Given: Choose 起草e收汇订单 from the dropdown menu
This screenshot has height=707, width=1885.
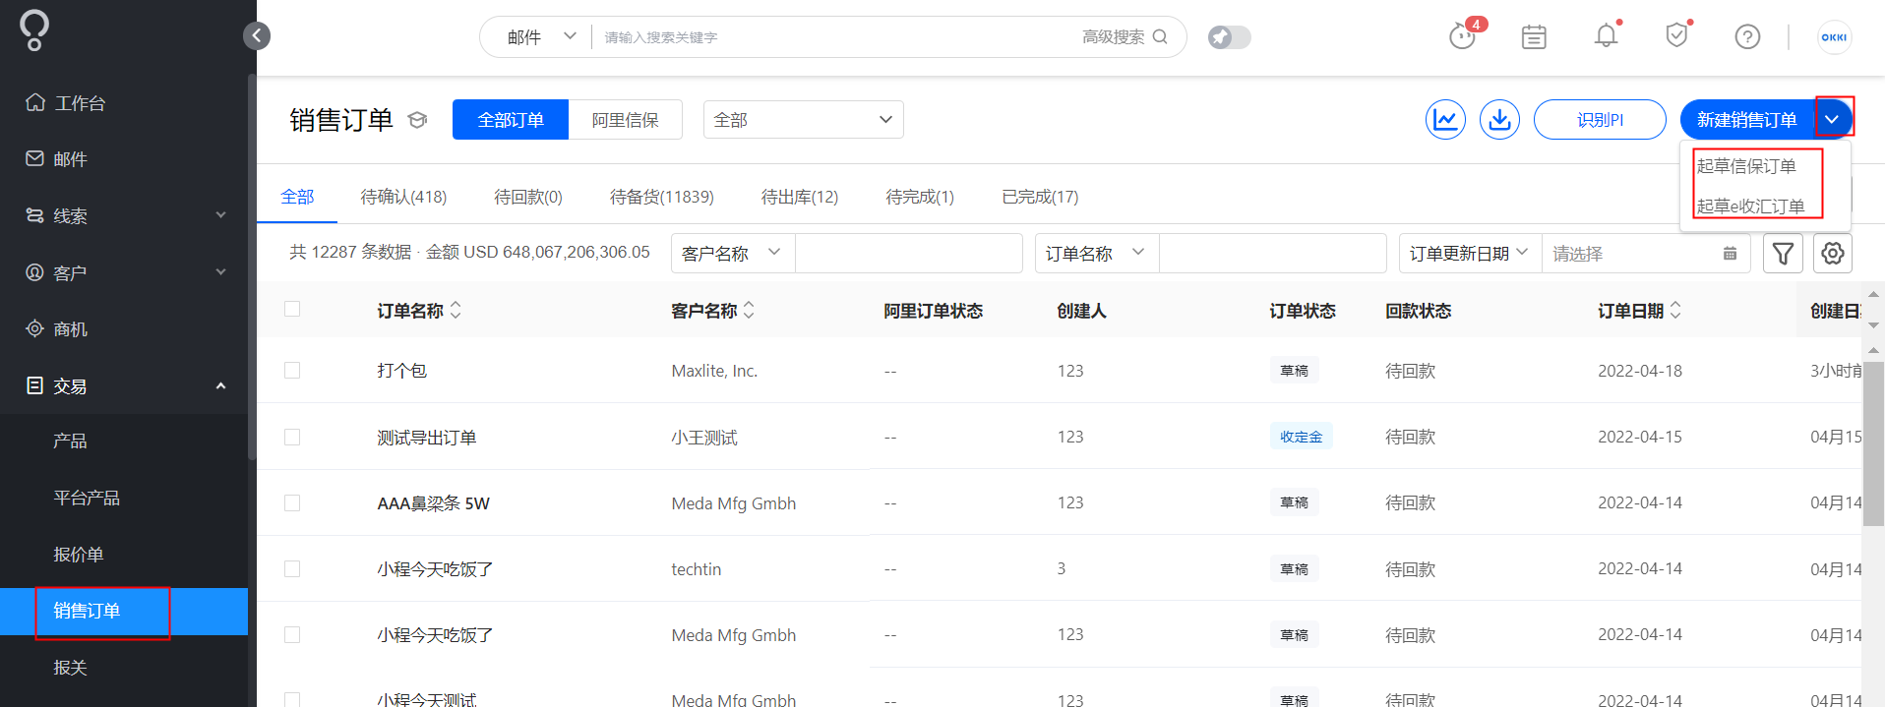Looking at the screenshot, I should pyautogui.click(x=1750, y=206).
